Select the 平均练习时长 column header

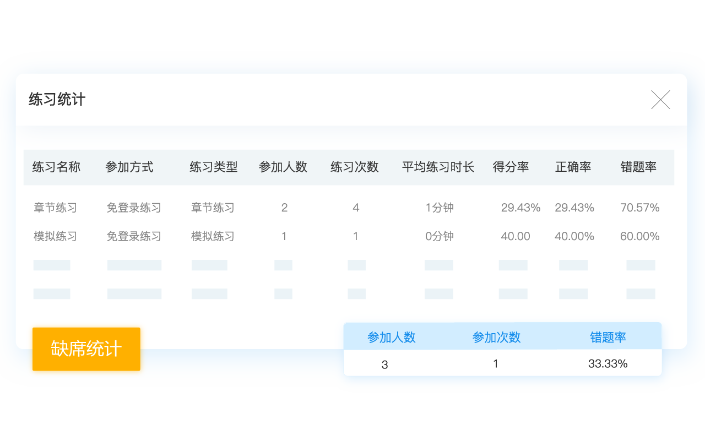point(438,167)
